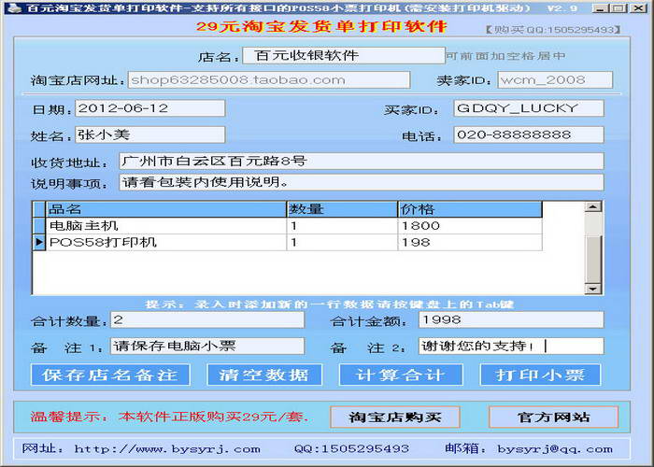
Task: Click the table scrollbar up arrow
Action: pyautogui.click(x=593, y=206)
